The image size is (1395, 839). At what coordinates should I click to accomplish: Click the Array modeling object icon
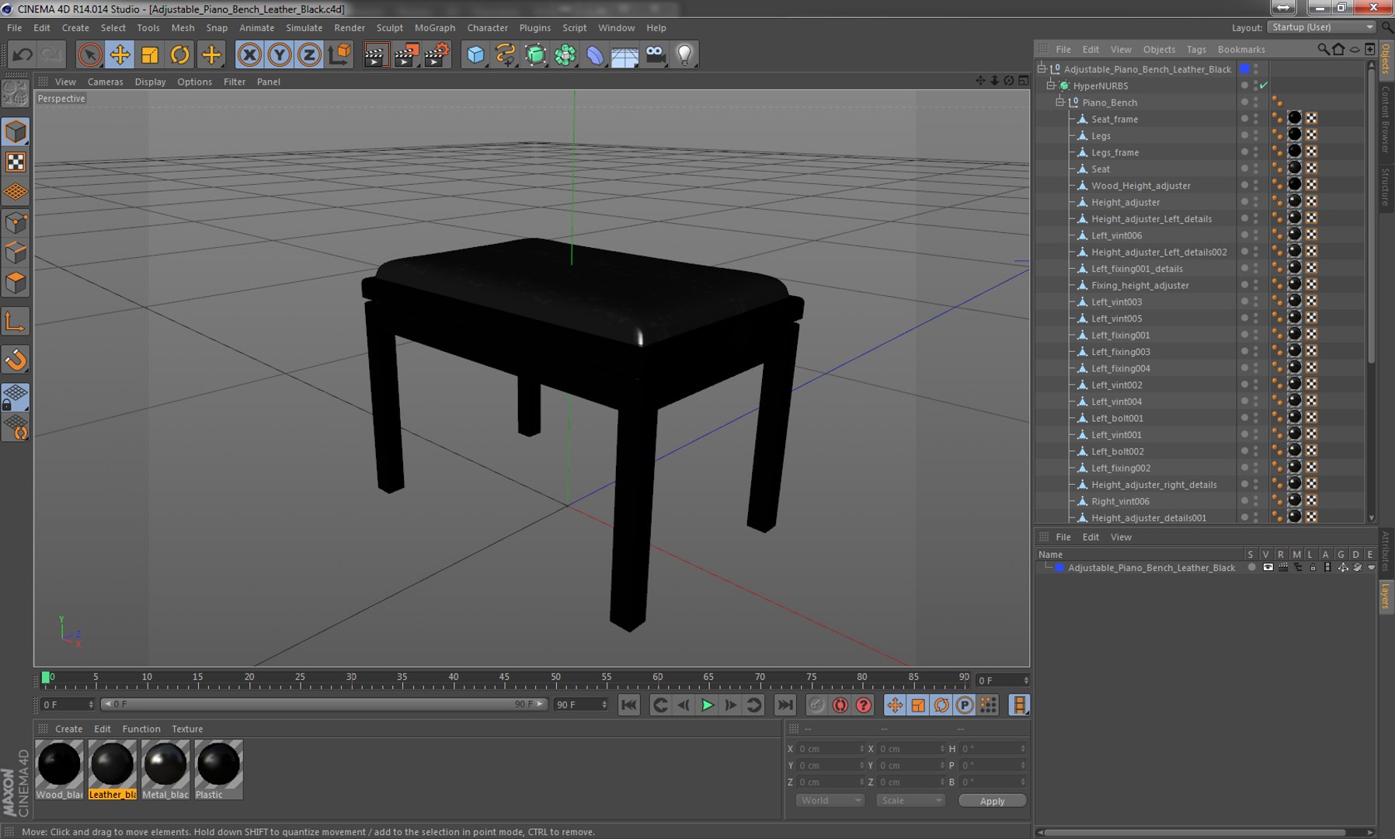pyautogui.click(x=565, y=54)
